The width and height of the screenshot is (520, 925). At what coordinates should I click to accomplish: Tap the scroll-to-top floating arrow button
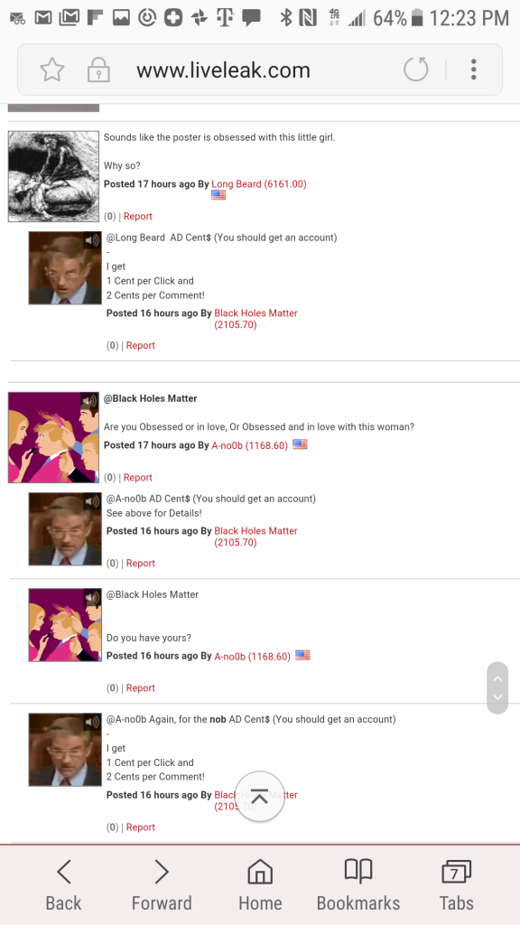point(259,797)
